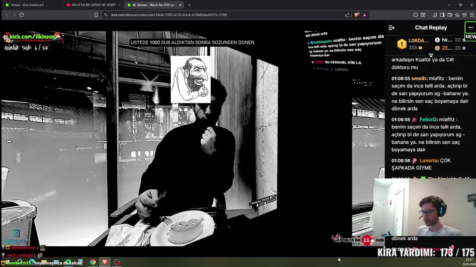Open chat user smeih's profile
Screen dimensions: 476x267
click(418, 79)
